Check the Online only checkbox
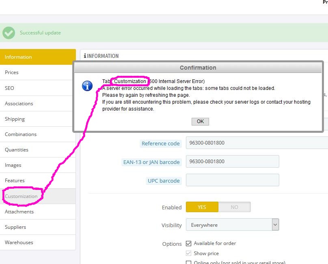 188,262
